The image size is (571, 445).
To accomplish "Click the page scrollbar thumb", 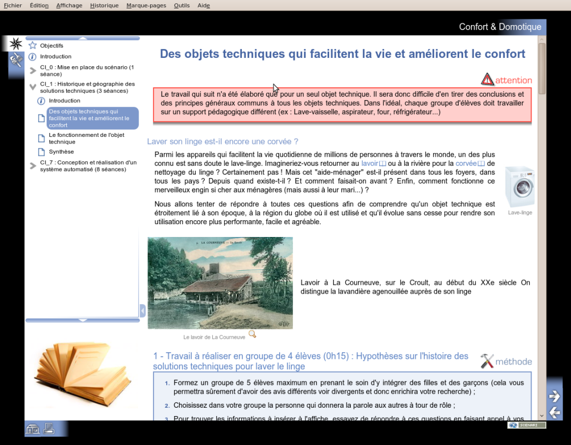I will click(542, 68).
